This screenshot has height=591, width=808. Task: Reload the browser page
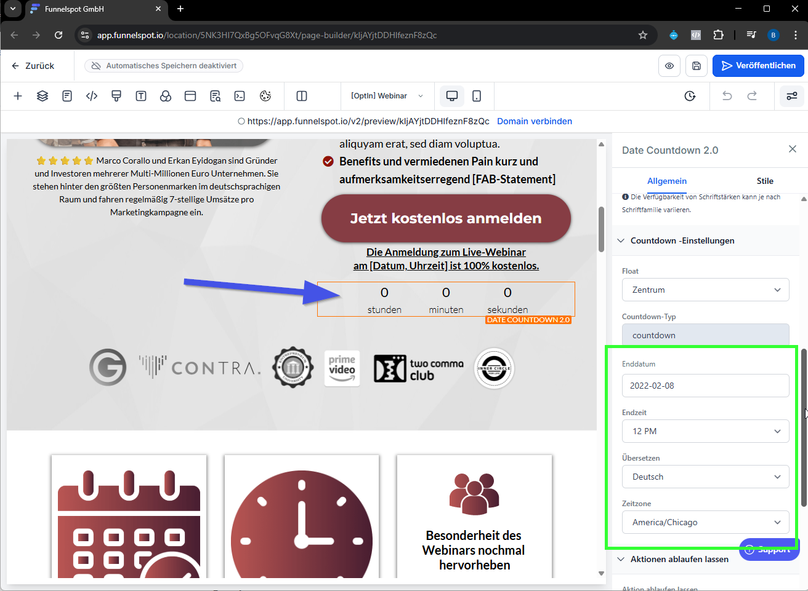pyautogui.click(x=59, y=35)
